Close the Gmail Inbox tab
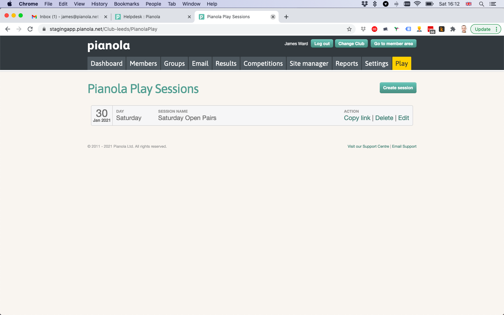This screenshot has width=504, height=315. pos(106,17)
